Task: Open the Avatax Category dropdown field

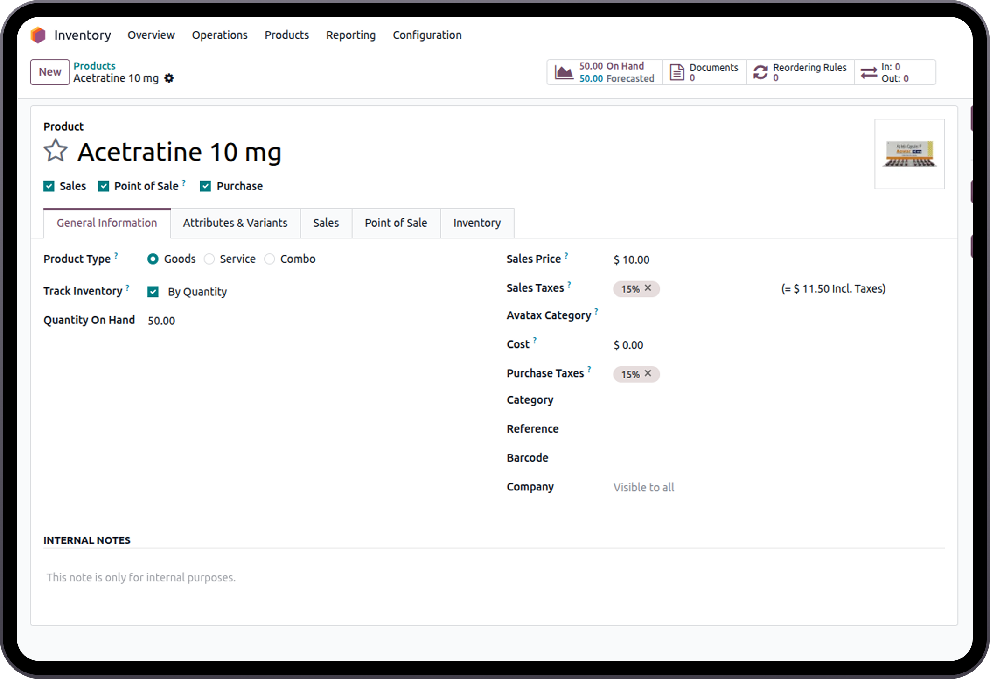Action: click(x=778, y=316)
